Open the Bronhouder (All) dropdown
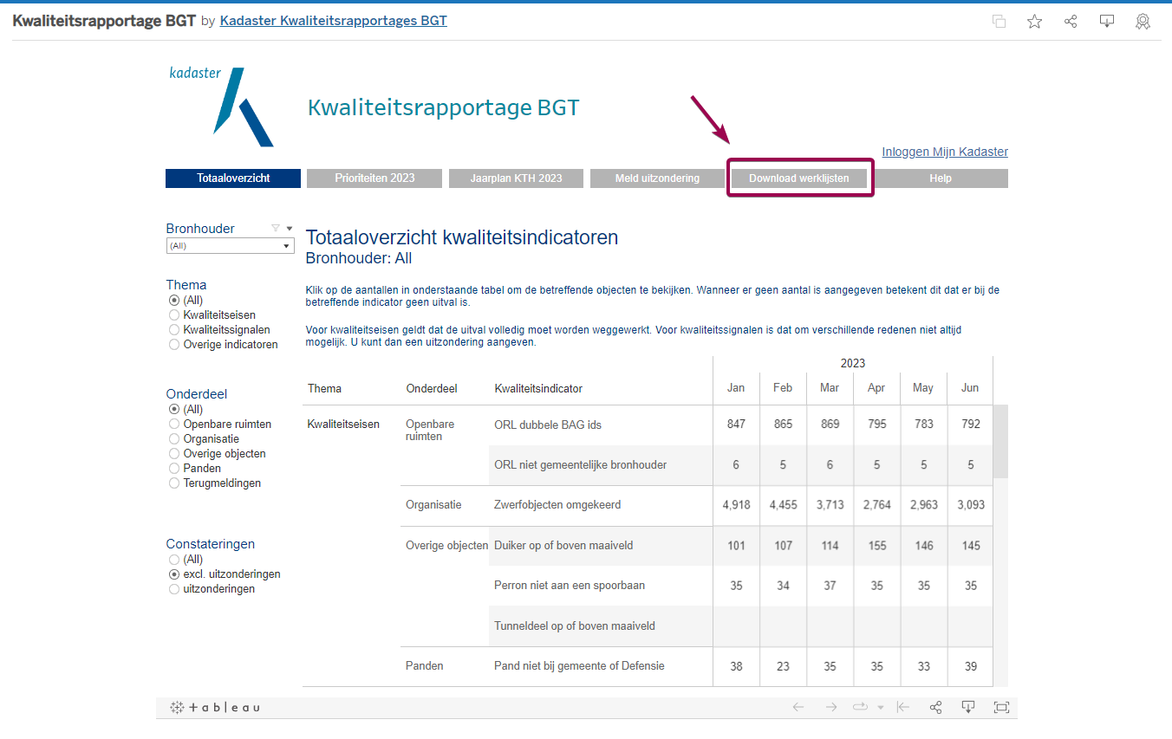The image size is (1172, 739). click(231, 246)
